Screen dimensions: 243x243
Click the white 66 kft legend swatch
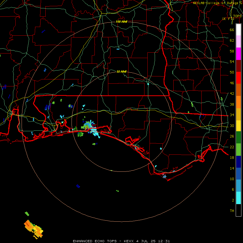(238, 30)
